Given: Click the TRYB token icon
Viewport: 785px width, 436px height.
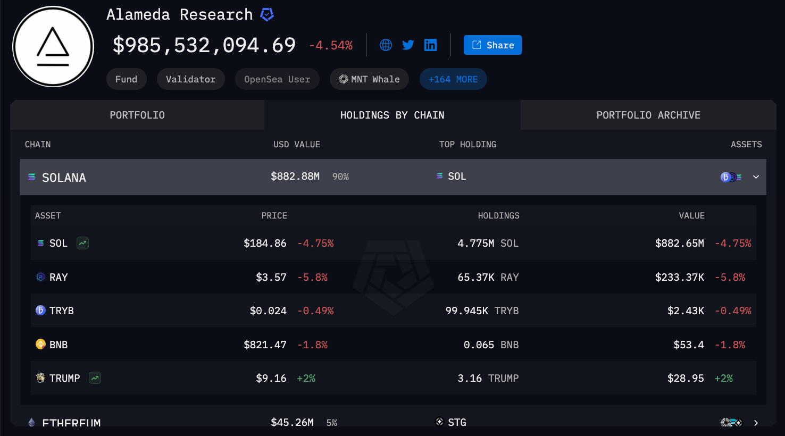Looking at the screenshot, I should (40, 311).
